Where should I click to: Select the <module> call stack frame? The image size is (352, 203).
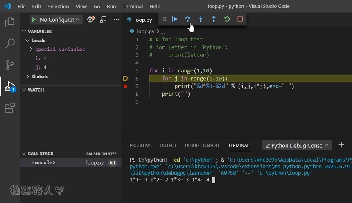pyautogui.click(x=43, y=162)
